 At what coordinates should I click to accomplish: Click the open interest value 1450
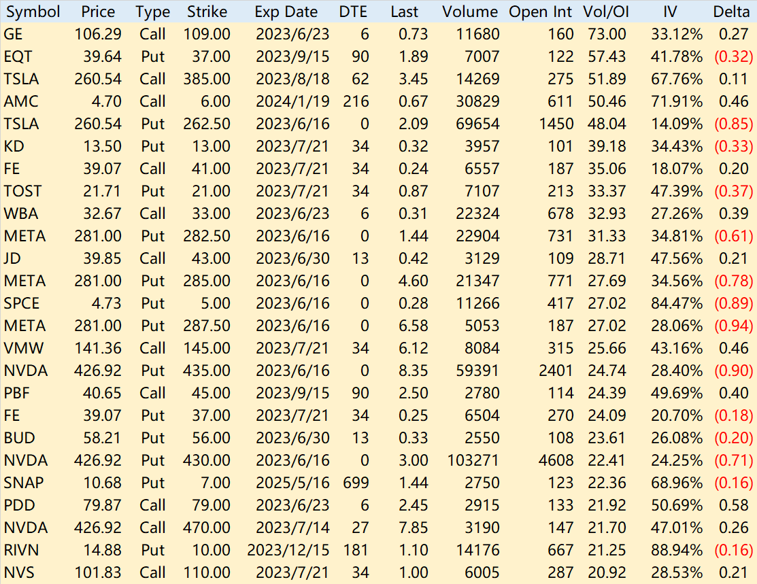[556, 124]
